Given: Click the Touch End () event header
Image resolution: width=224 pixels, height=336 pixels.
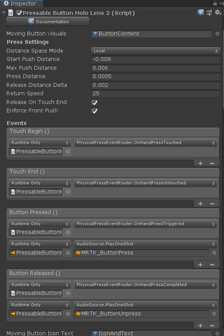Looking at the screenshot, I should pos(113,172).
